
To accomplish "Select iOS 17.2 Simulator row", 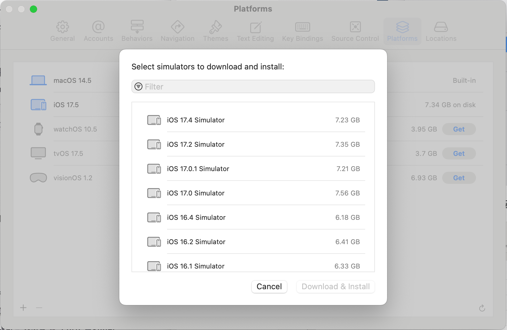I will [x=253, y=144].
